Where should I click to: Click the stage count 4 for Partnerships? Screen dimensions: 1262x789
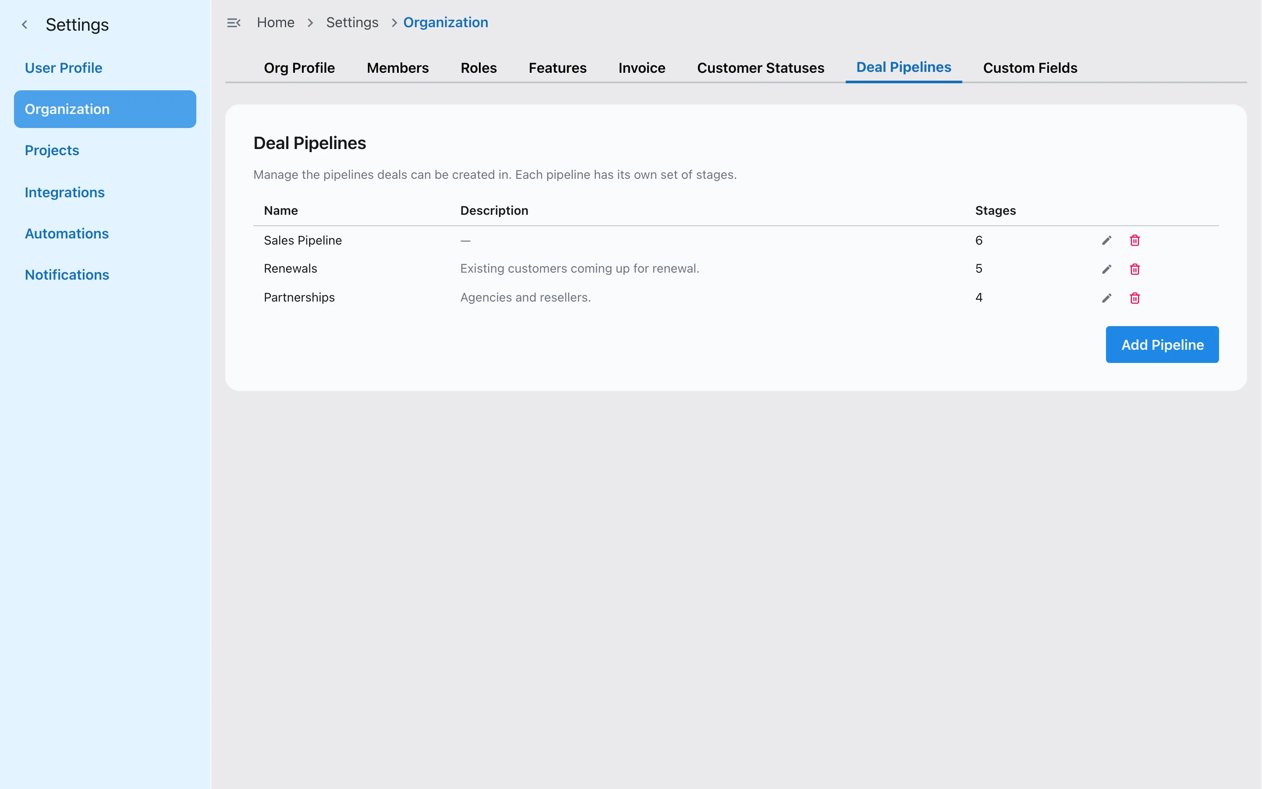(979, 298)
